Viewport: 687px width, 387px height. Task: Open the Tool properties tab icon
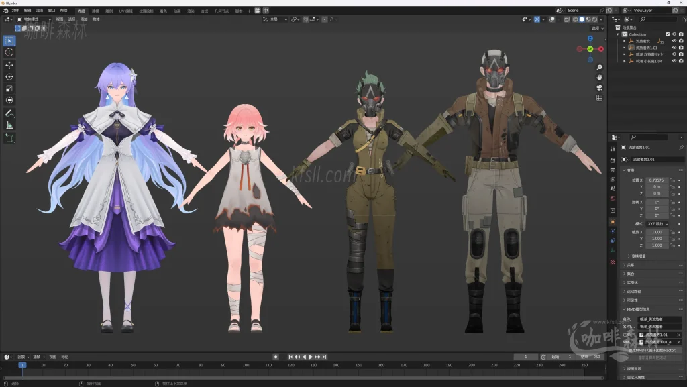pyautogui.click(x=613, y=149)
